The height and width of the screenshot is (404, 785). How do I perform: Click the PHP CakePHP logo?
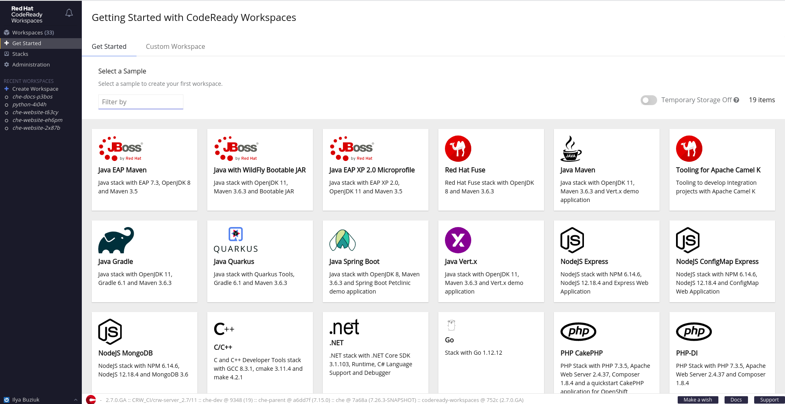click(x=579, y=332)
